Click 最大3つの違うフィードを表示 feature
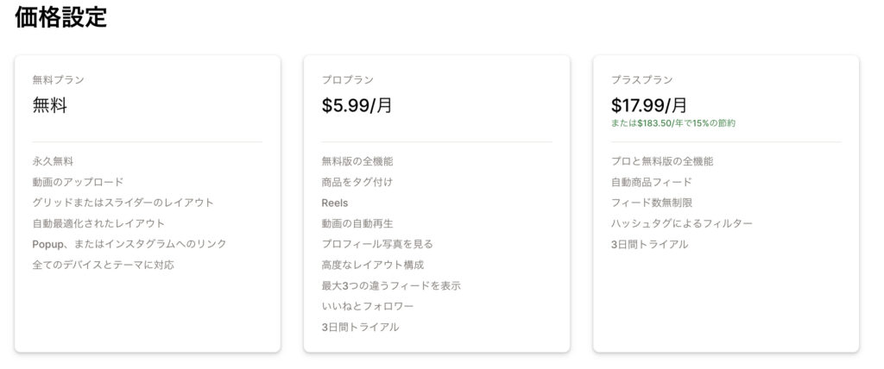The height and width of the screenshot is (369, 884). [391, 285]
